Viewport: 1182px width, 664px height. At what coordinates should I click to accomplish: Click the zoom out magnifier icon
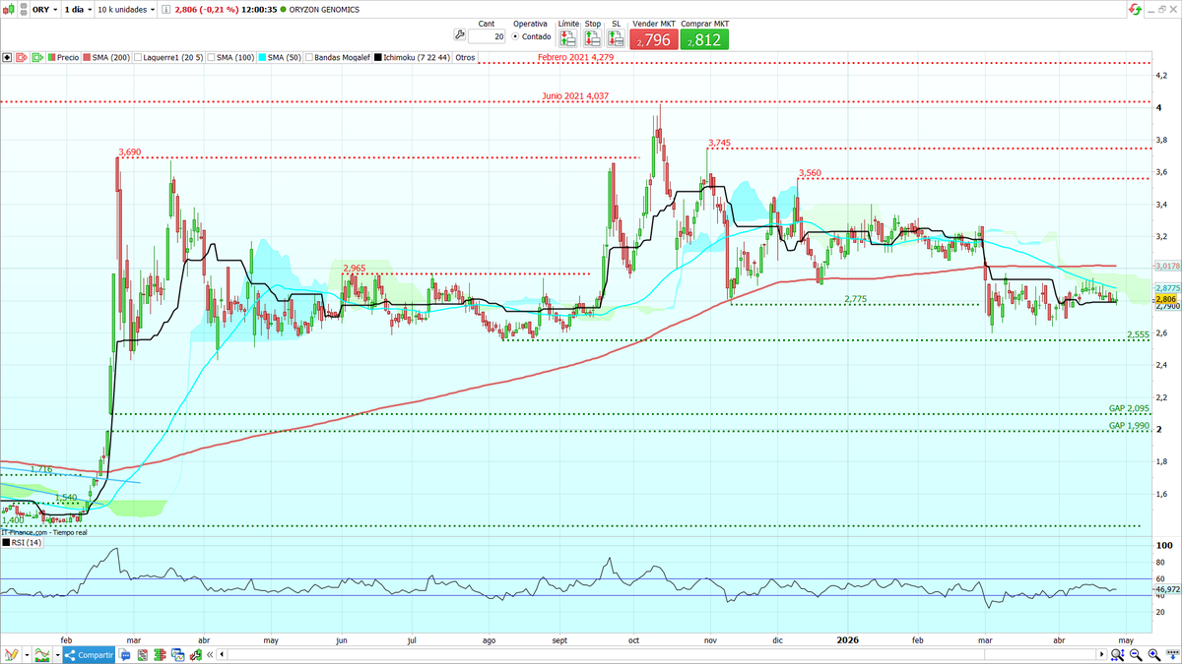1135,655
